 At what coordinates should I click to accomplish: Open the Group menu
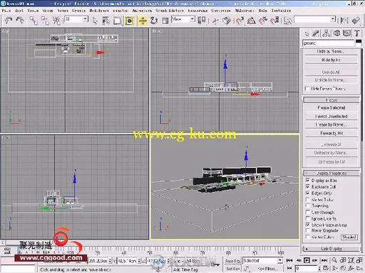48,11
